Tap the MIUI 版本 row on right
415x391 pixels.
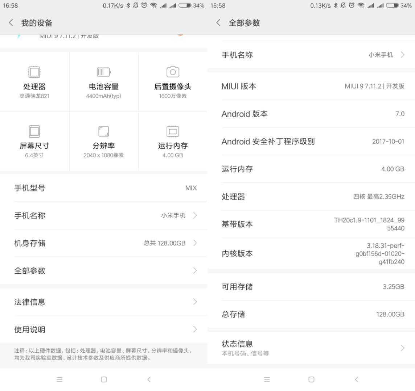pos(312,86)
